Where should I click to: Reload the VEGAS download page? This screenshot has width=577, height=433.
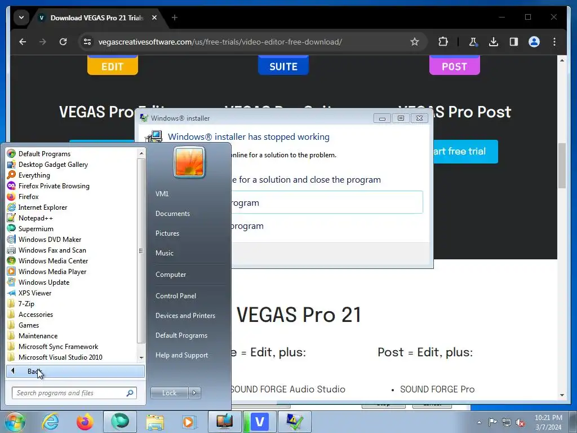tap(63, 42)
